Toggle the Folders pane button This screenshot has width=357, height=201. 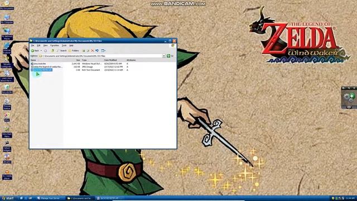(x=74, y=51)
